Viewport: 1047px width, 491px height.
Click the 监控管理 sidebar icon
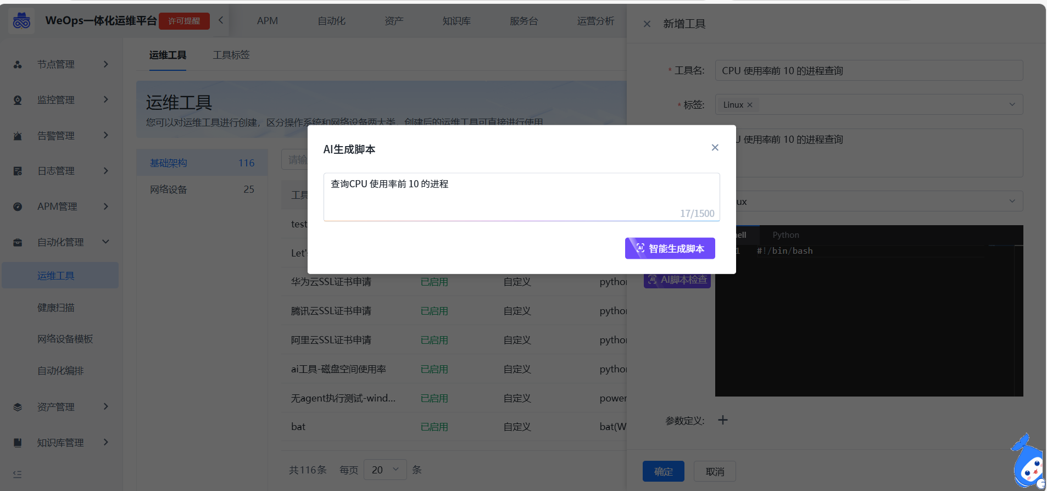tap(18, 100)
